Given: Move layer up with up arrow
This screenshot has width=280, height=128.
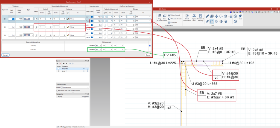Looking at the screenshot, I should click(x=64, y=63).
